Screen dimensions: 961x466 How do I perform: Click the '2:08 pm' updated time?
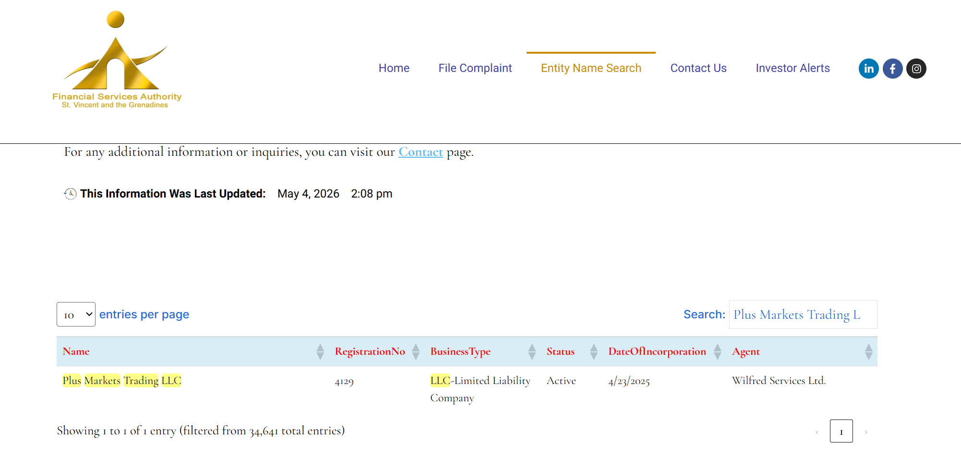pos(372,194)
